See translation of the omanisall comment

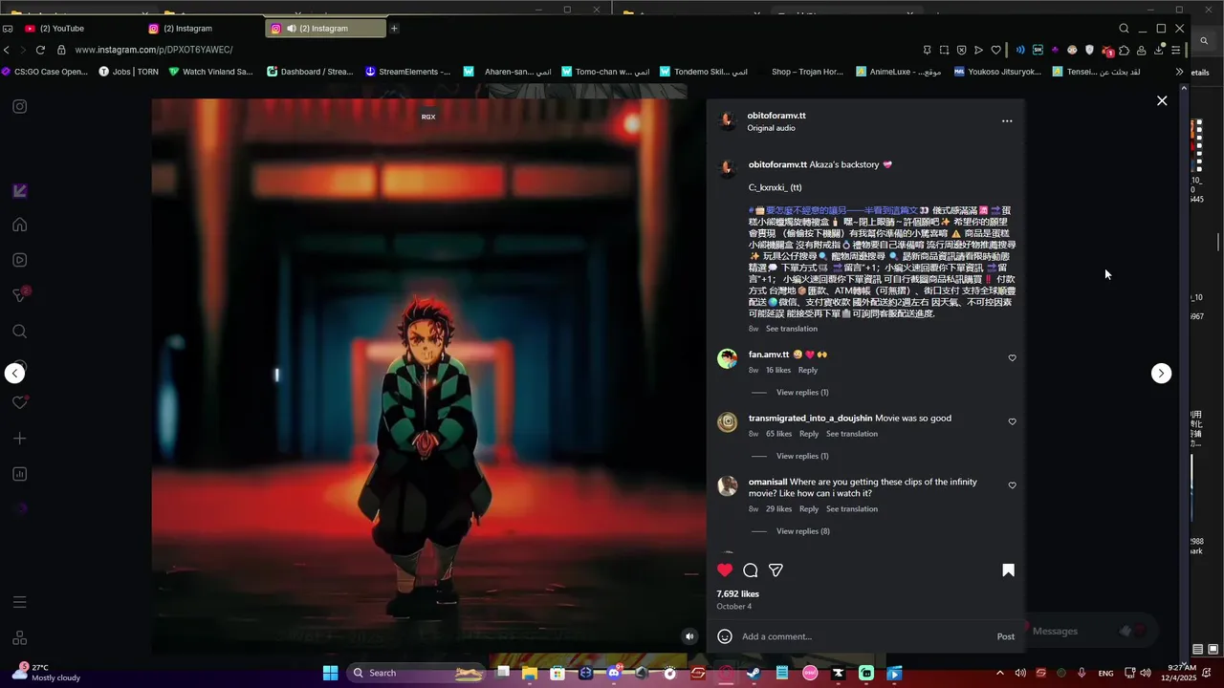click(x=852, y=509)
